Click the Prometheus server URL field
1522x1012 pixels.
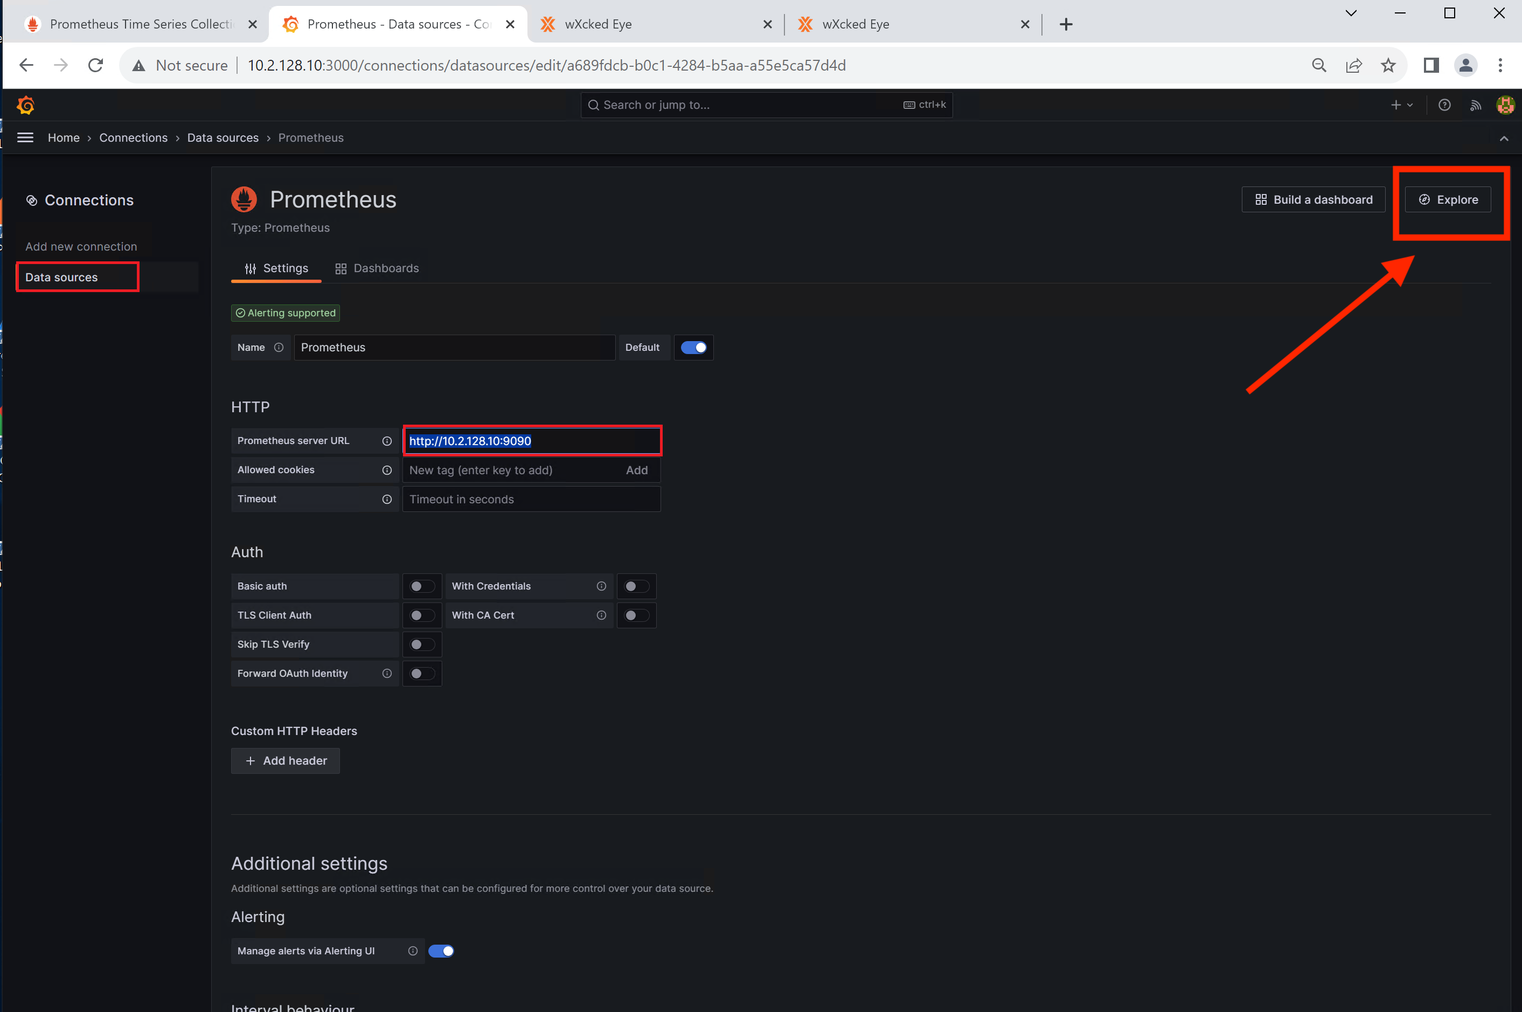[x=532, y=441]
